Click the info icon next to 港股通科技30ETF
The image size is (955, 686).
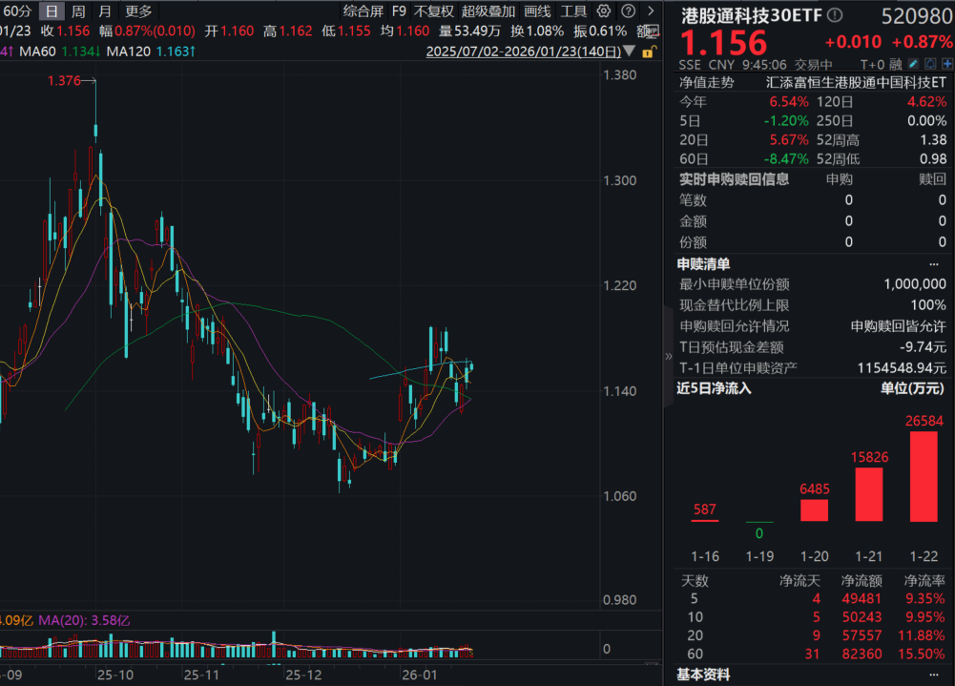(835, 12)
